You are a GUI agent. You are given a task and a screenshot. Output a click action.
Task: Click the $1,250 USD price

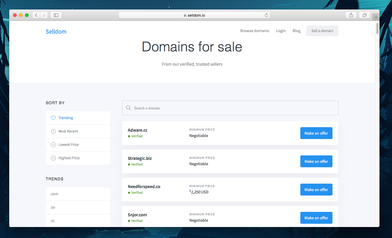click(199, 192)
